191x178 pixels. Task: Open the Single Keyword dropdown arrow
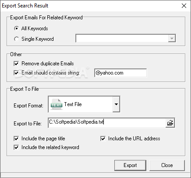(x=172, y=39)
